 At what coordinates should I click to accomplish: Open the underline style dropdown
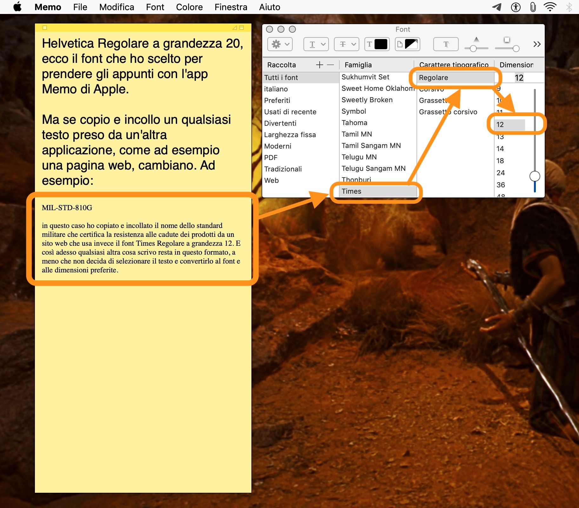coord(316,44)
